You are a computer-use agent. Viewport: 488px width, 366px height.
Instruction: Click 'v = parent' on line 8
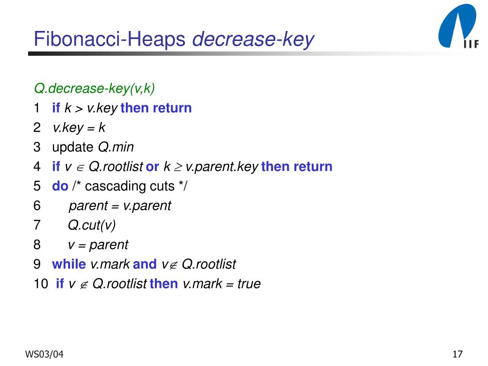pyautogui.click(x=98, y=245)
